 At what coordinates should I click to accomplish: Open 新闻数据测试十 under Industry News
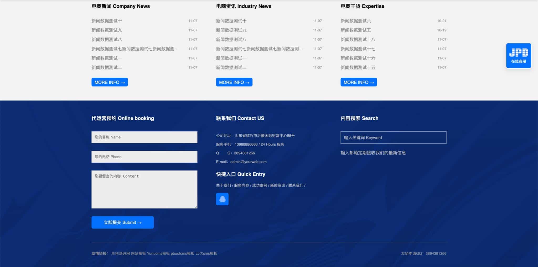click(231, 21)
